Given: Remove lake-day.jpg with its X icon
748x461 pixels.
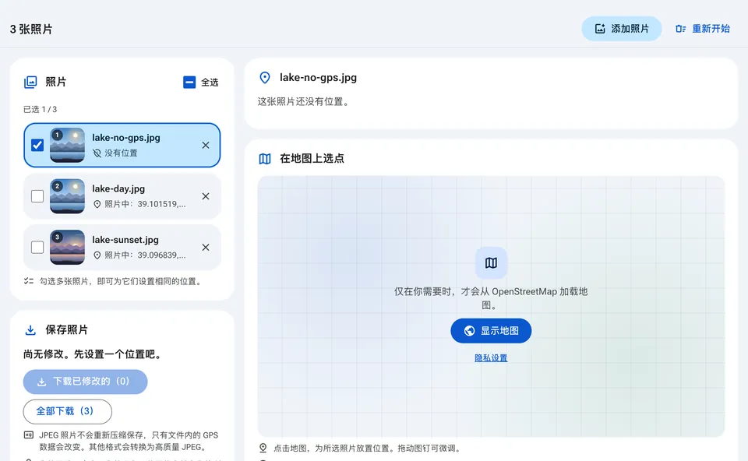Looking at the screenshot, I should (206, 196).
